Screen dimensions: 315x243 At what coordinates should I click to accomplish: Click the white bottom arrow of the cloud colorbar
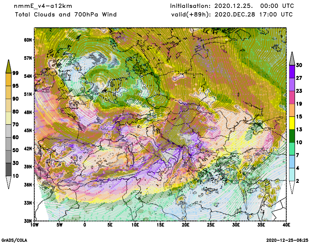pos(9,182)
